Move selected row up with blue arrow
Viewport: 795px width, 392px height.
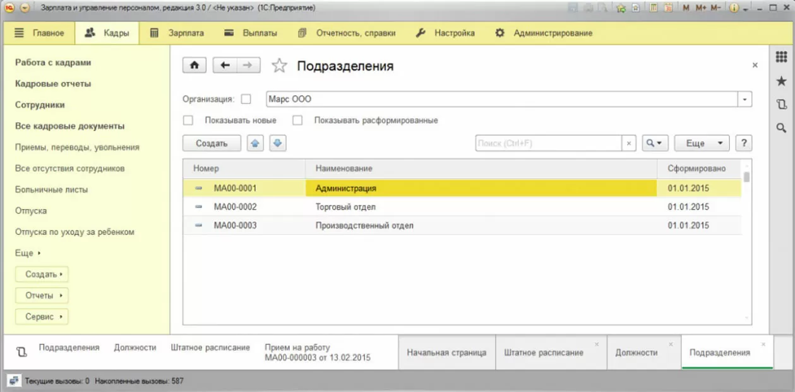pos(254,143)
